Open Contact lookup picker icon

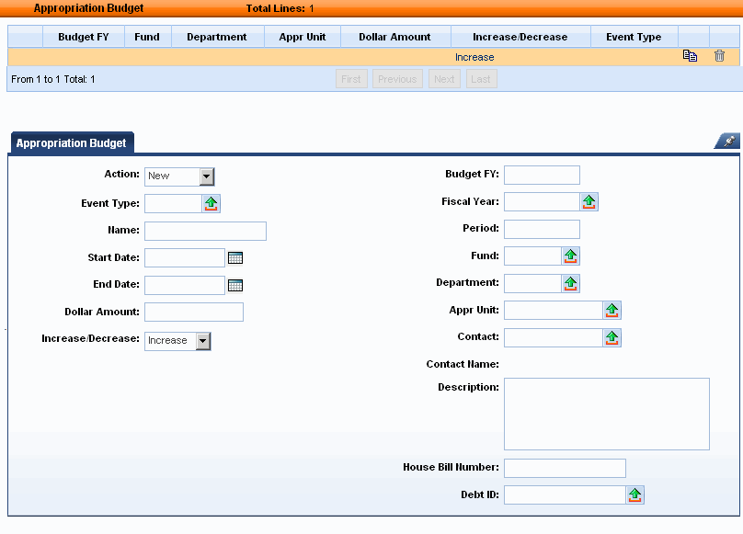point(612,338)
